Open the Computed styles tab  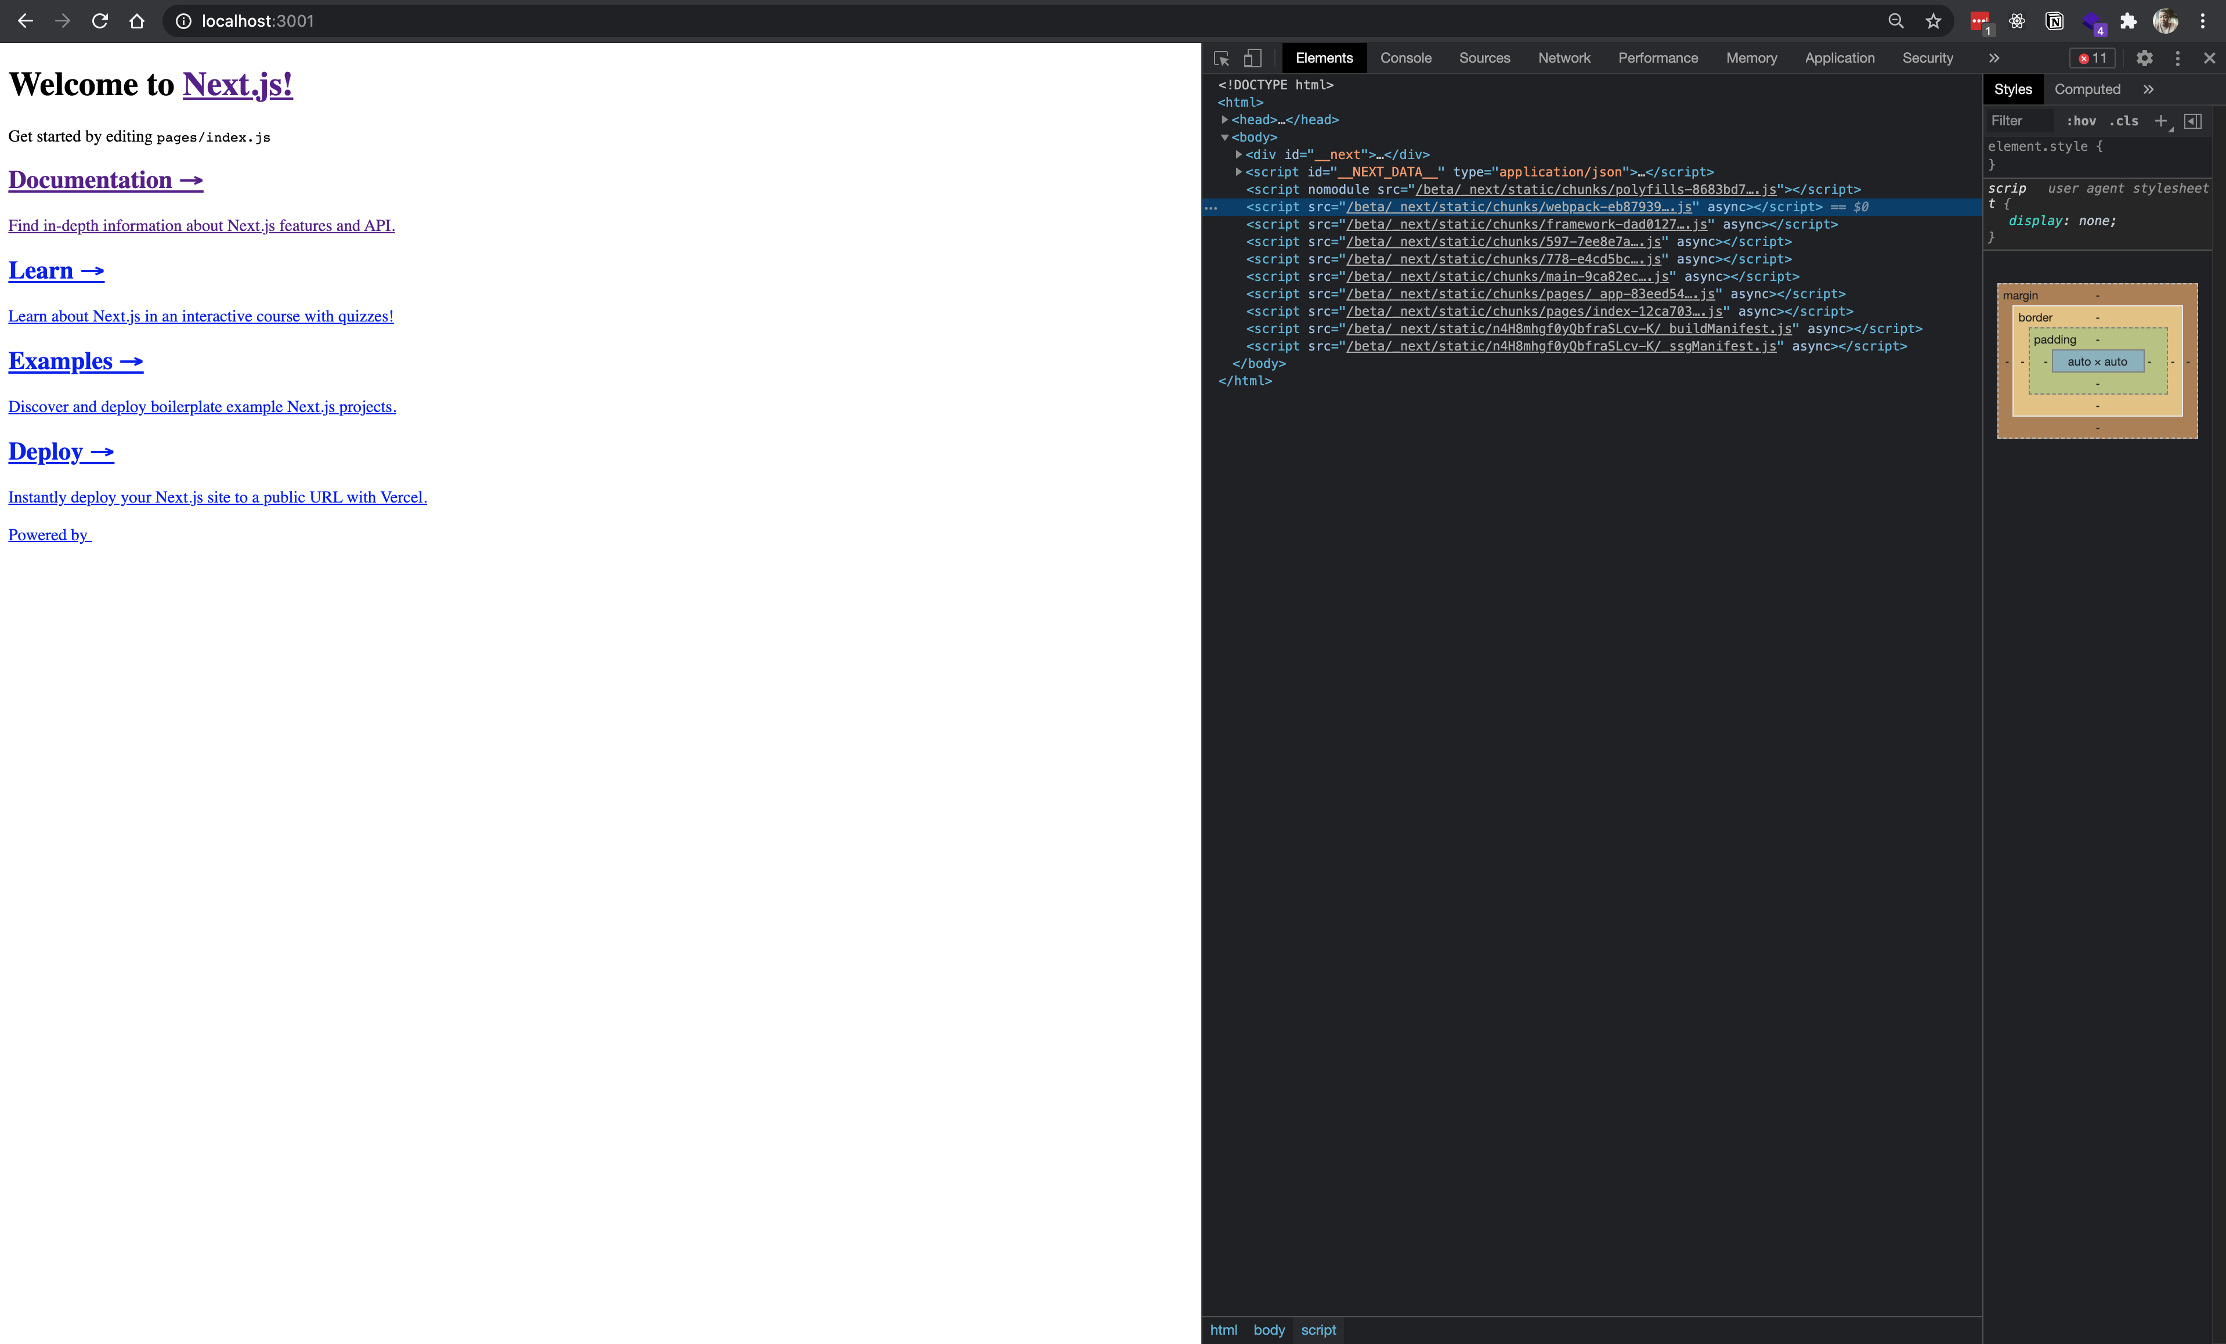(2088, 89)
